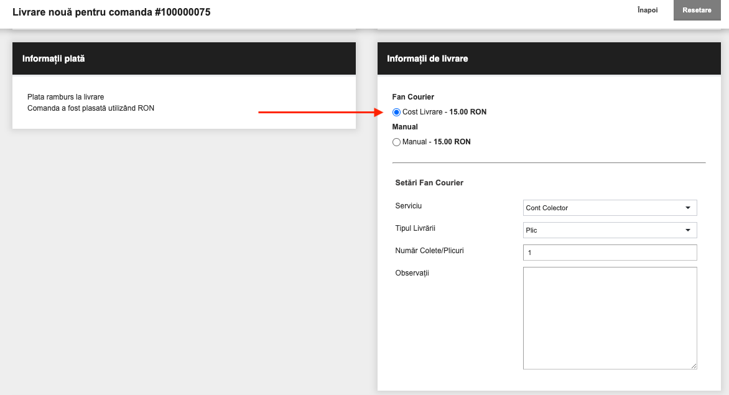Screen dimensions: 729x395
Task: Click the page title Livrare nouă pentru comanda #100000075
Action: click(111, 12)
